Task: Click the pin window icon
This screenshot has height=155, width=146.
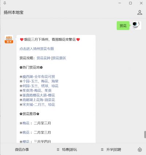Action: [x=5, y=3]
